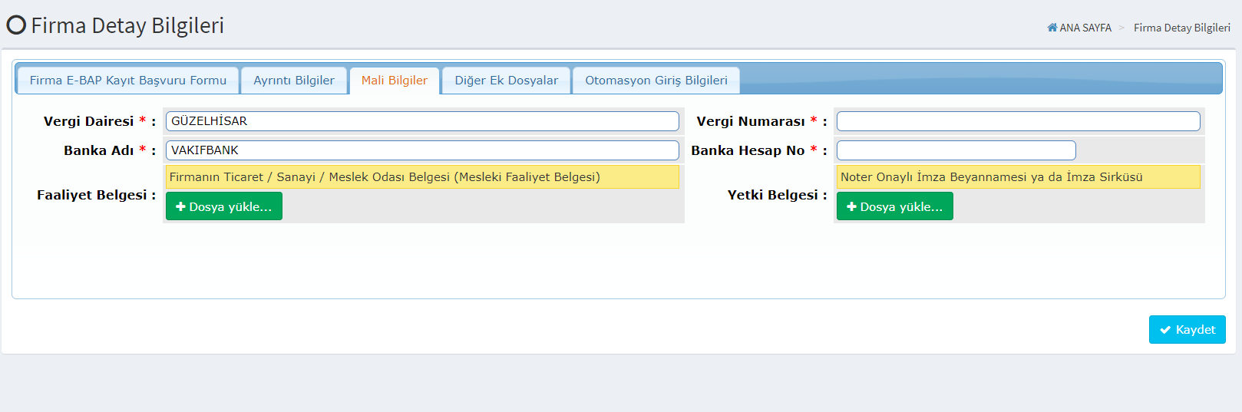Viewport: 1242px width, 412px height.
Task: Click the Banka Adı field containing VAKIFBANK
Action: point(422,150)
